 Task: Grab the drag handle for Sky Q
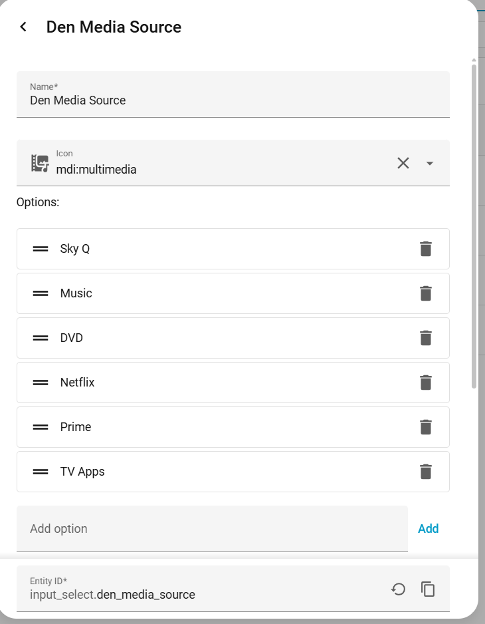[41, 249]
